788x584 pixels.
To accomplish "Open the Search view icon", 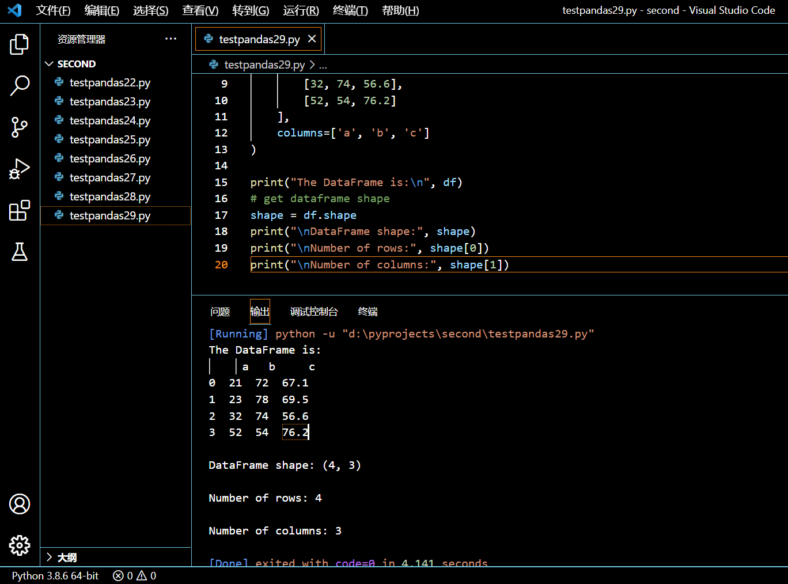I will (x=20, y=86).
